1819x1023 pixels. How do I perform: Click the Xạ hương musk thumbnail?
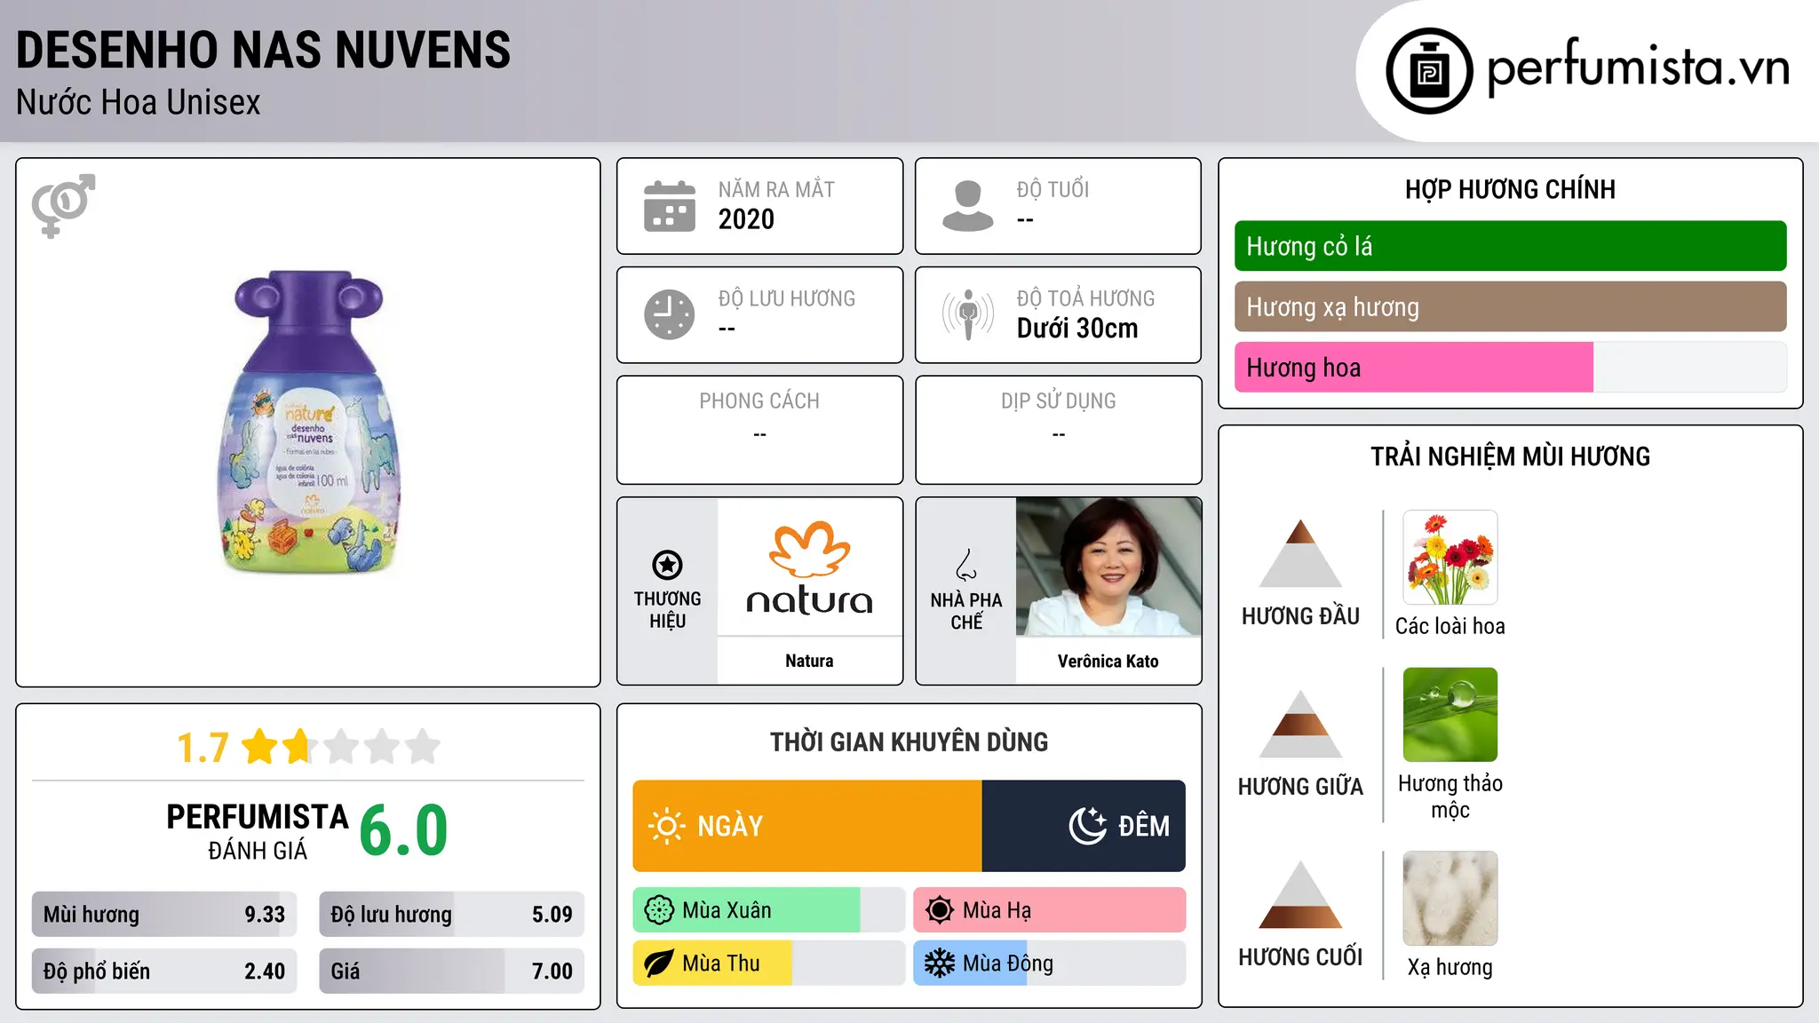pos(1450,899)
